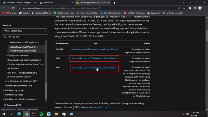Open Attribute programming FAQ
This screenshot has width=208, height=117.
[x=18, y=86]
